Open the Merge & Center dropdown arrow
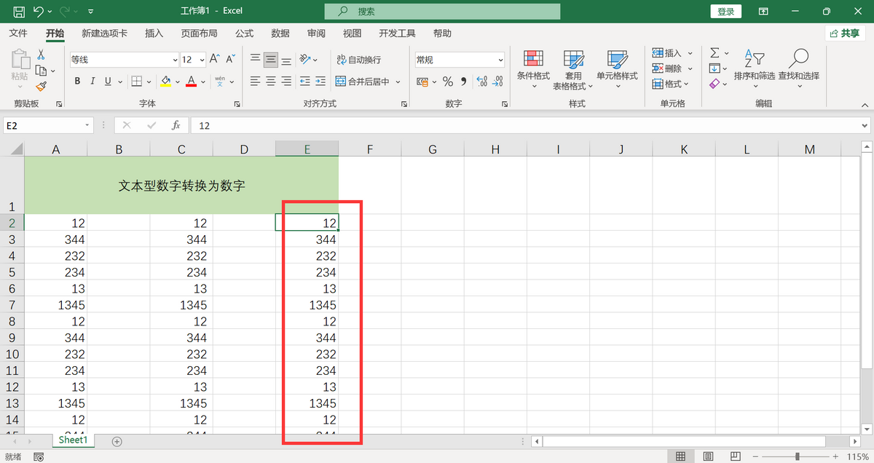This screenshot has width=874, height=463. (x=398, y=82)
